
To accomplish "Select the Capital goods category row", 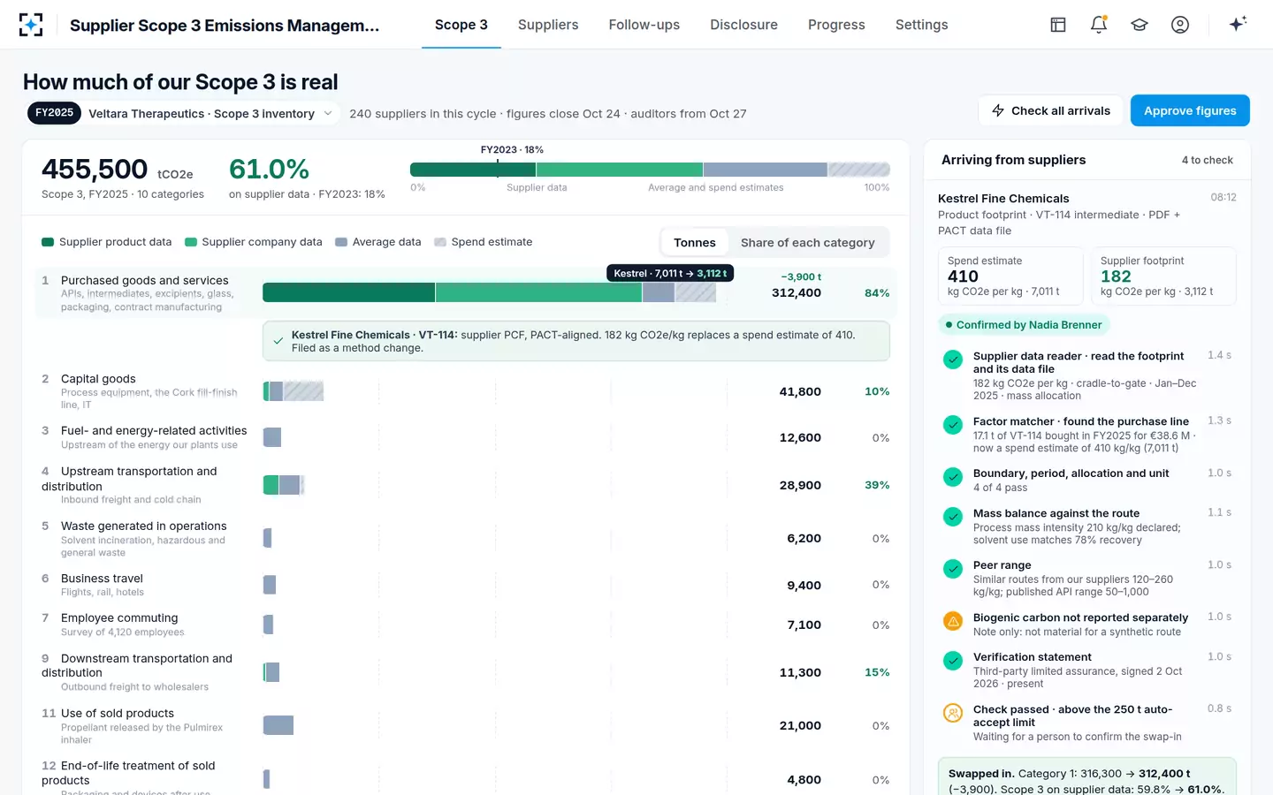I will coord(466,391).
